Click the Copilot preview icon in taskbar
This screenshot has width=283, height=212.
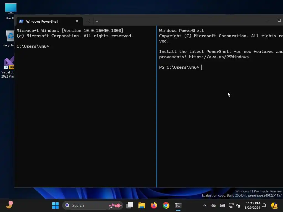click(274, 205)
